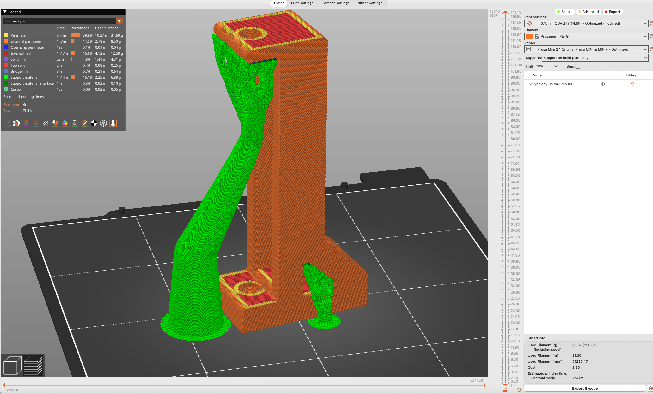The width and height of the screenshot is (653, 394).
Task: Toggle tool marker nozzle icon
Action: click(113, 123)
